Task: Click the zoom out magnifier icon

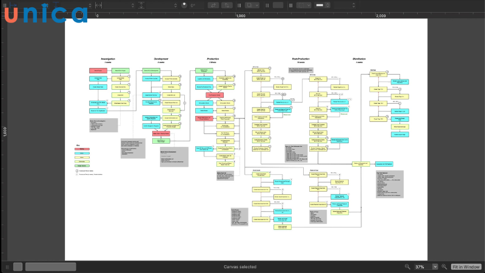Action: [x=407, y=267]
